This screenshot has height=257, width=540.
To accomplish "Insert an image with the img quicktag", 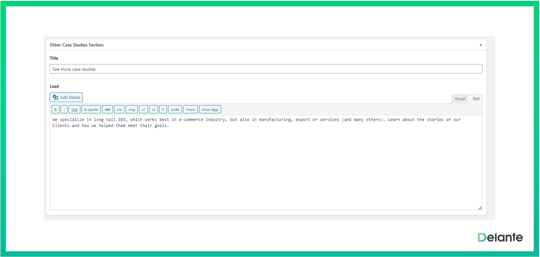I will point(132,109).
